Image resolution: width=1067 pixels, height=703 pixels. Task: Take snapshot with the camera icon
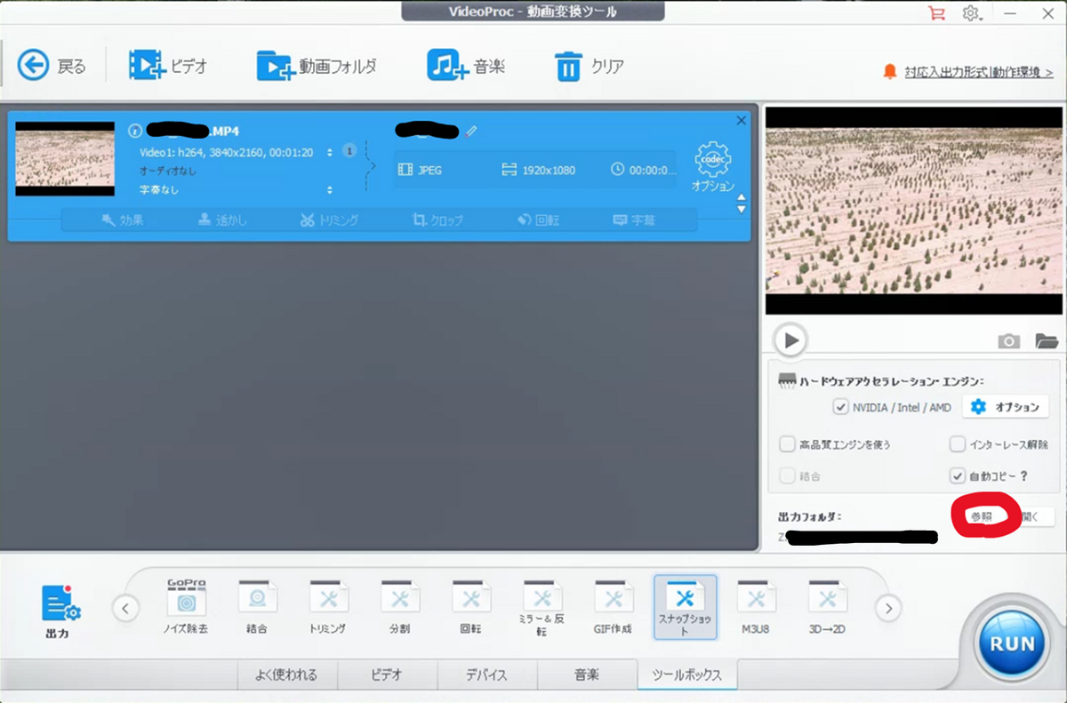point(1008,340)
